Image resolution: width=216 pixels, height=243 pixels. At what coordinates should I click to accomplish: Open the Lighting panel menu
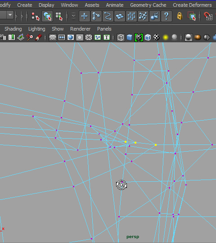click(x=37, y=29)
